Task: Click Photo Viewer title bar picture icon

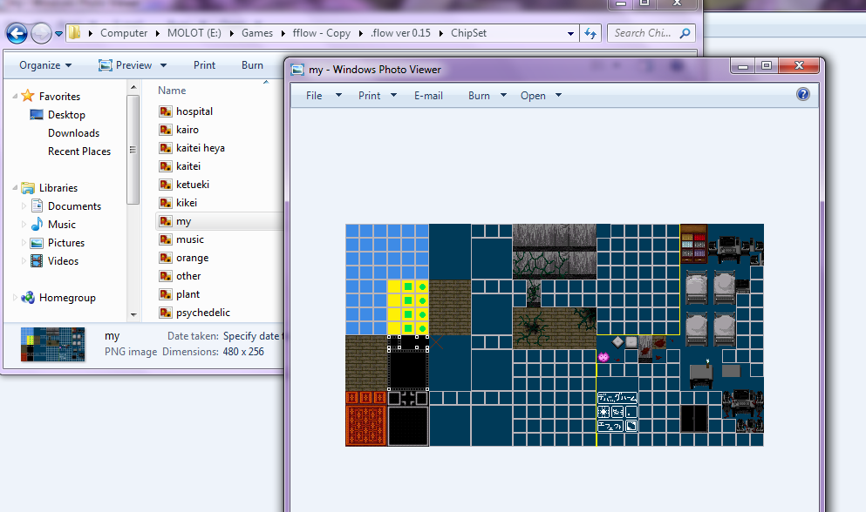Action: (297, 70)
